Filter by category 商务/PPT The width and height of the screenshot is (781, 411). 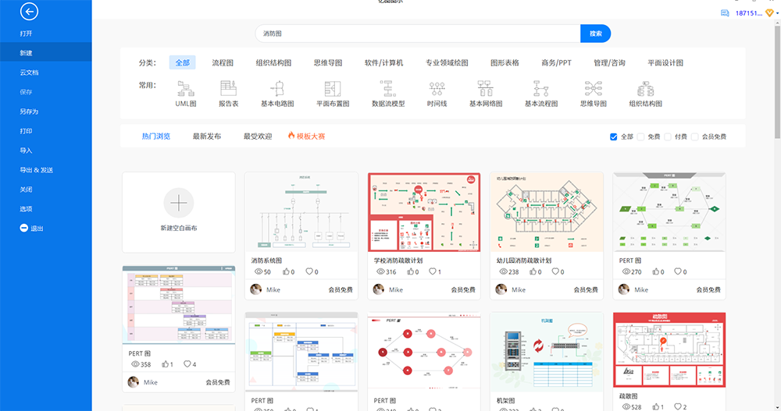(556, 62)
